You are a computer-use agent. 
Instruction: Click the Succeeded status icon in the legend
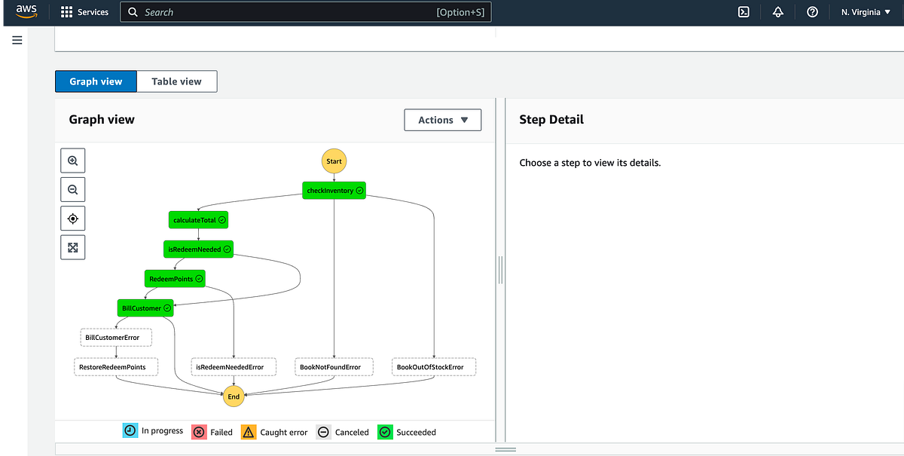[x=385, y=432]
